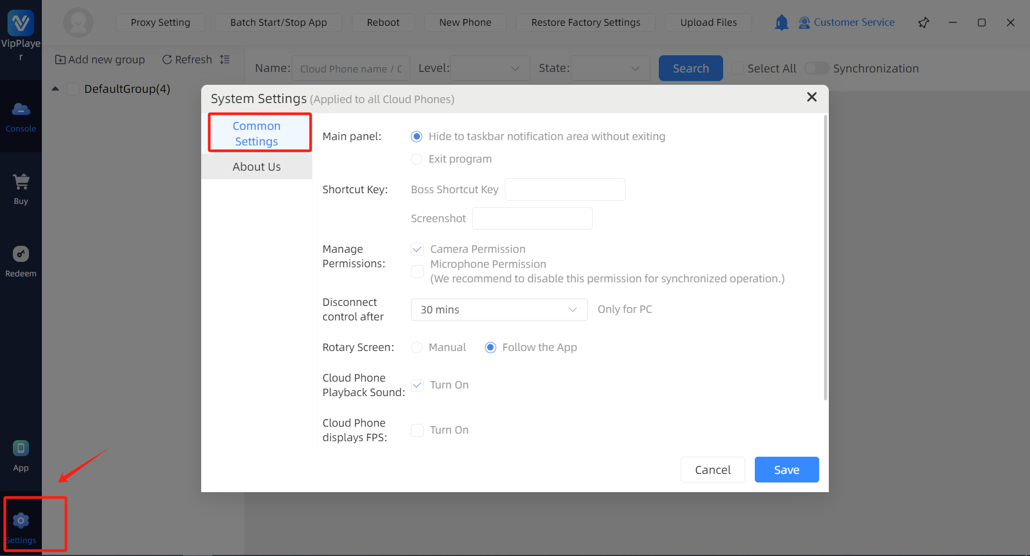Select the Common Settings tab
This screenshot has width=1030, height=556.
coord(256,134)
